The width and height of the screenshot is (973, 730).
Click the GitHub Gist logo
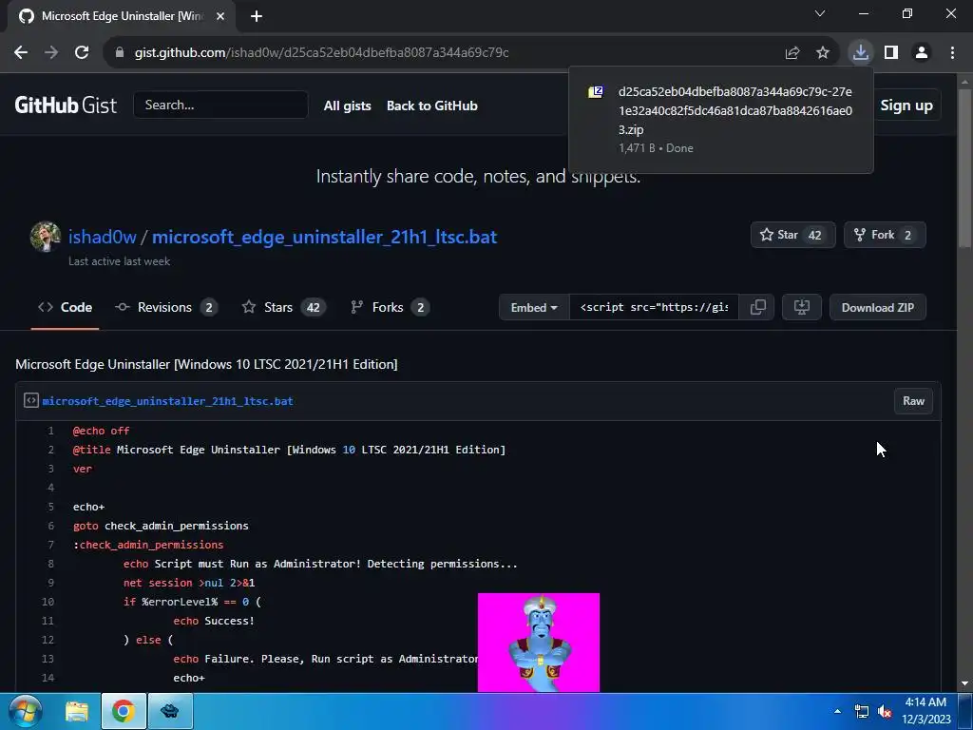pos(66,105)
